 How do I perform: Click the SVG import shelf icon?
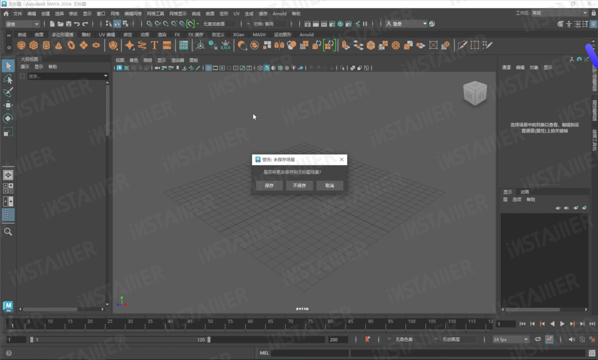[x=167, y=45]
